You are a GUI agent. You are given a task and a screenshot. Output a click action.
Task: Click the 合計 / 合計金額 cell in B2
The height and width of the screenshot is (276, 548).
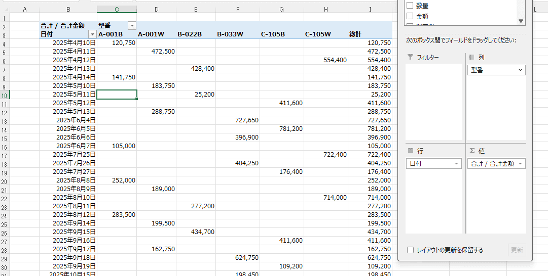click(68, 25)
